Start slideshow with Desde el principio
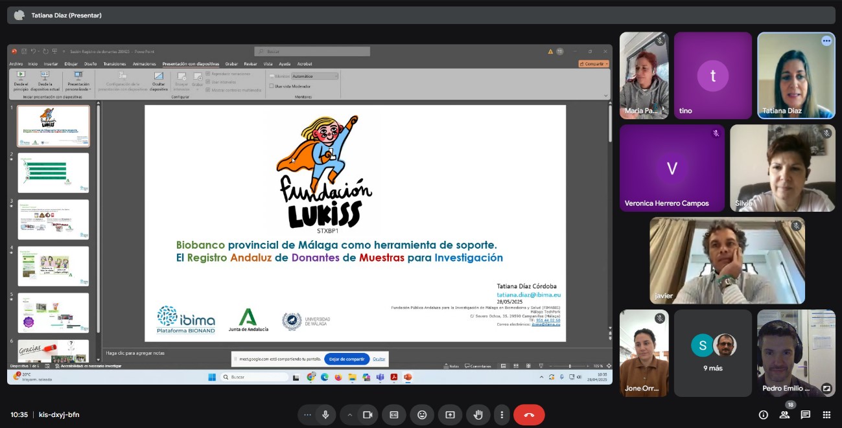842x428 pixels. 21,81
